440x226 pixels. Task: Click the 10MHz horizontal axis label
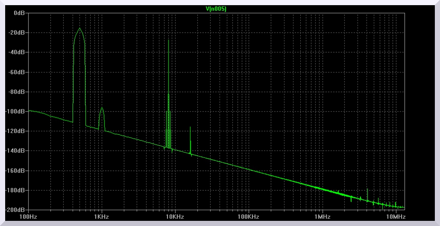click(395, 217)
